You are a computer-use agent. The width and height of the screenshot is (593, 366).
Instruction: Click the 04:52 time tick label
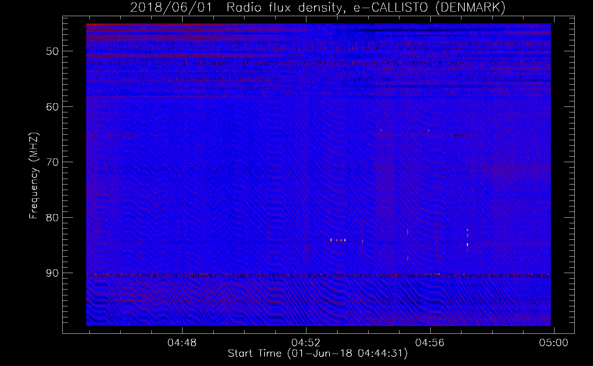[306, 343]
